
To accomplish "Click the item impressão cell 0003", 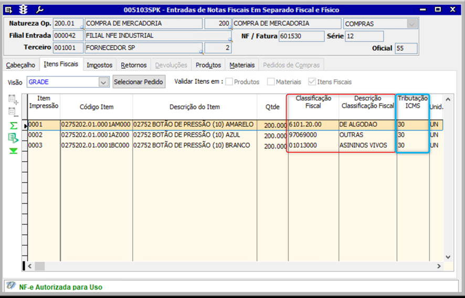I will tap(44, 146).
